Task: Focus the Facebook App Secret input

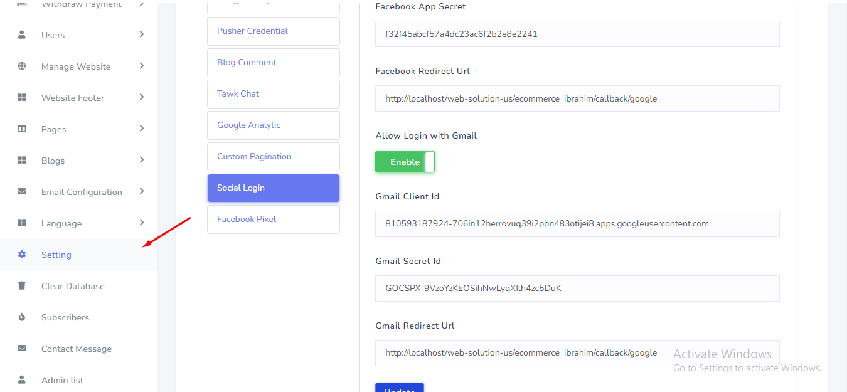Action: 577,34
